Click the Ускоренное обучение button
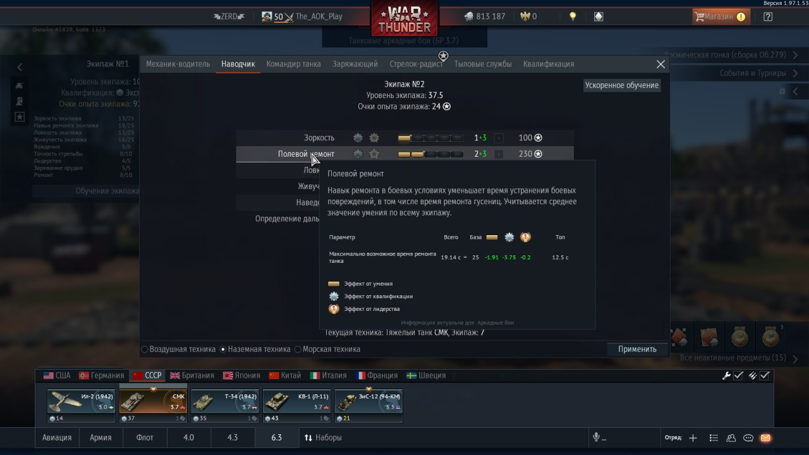This screenshot has width=809, height=455. (x=622, y=85)
